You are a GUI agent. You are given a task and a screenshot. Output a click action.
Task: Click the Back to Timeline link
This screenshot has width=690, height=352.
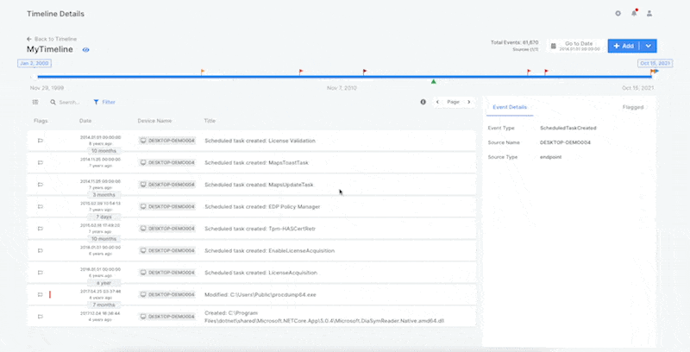click(52, 39)
